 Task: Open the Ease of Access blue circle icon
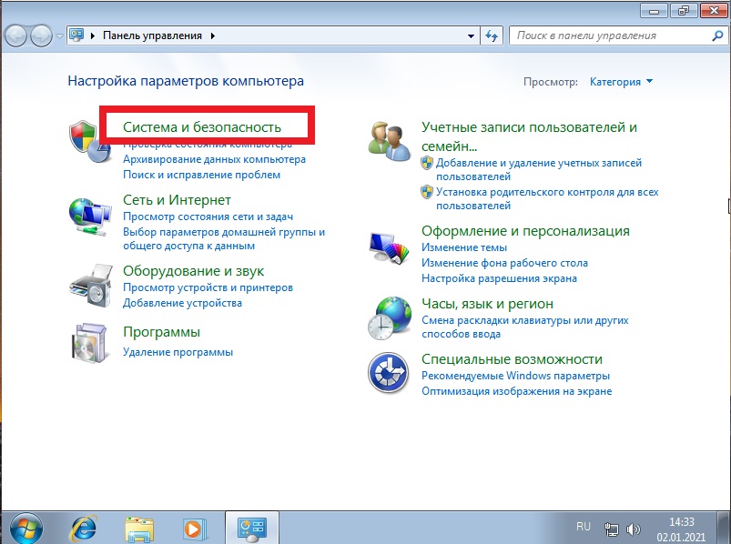389,373
